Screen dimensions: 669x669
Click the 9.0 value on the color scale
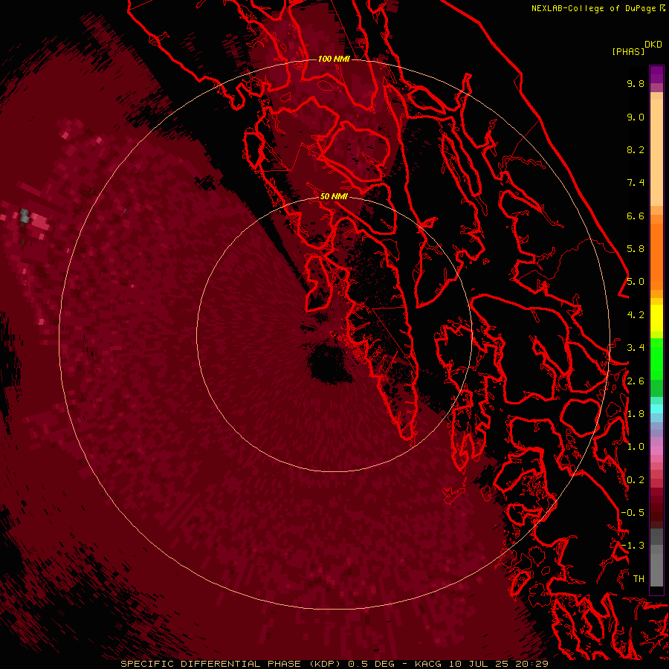[636, 117]
